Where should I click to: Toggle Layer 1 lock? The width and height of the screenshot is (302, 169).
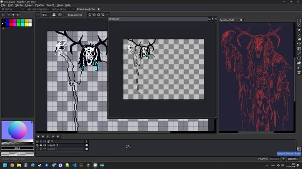41,149
